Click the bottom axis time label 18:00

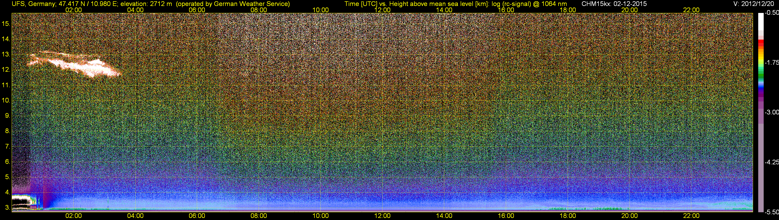tap(568, 216)
